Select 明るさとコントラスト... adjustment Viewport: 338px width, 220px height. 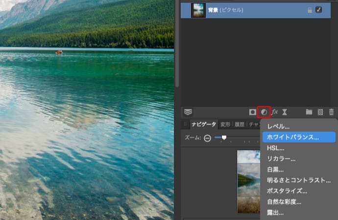299,180
